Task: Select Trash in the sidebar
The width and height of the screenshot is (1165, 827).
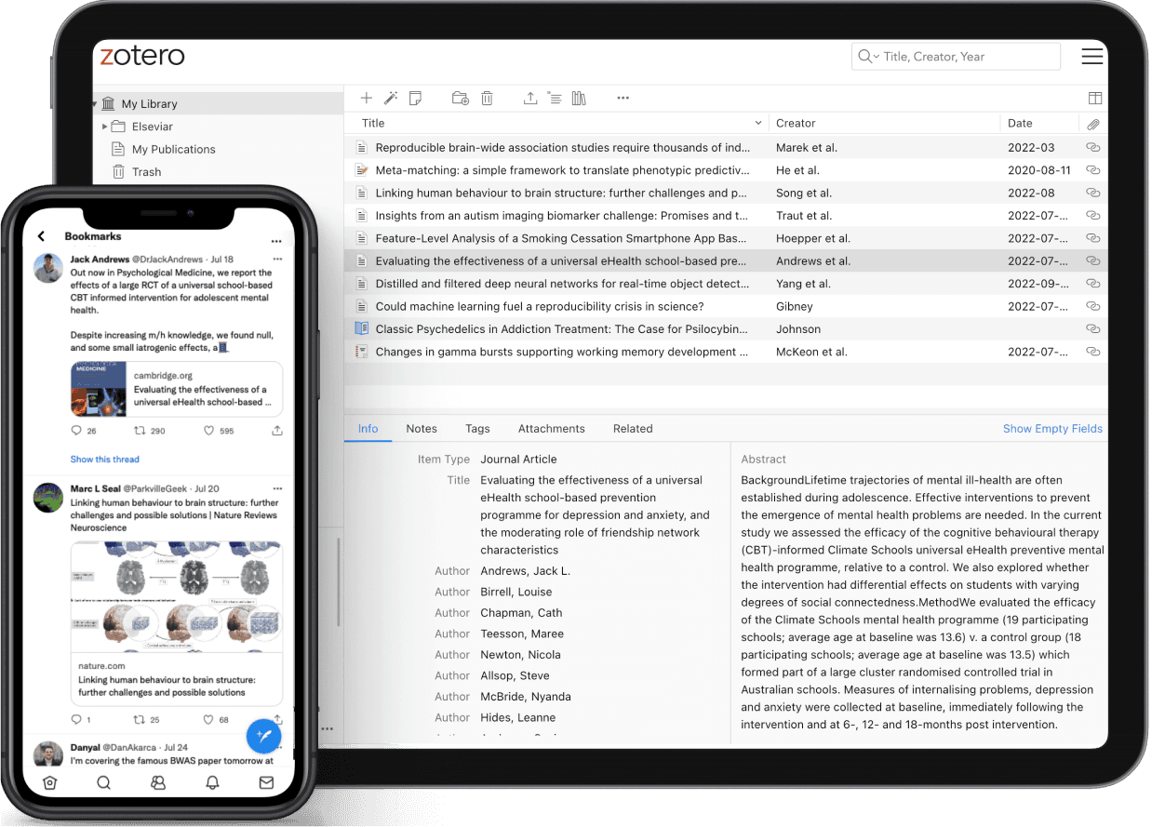Action: tap(136, 172)
